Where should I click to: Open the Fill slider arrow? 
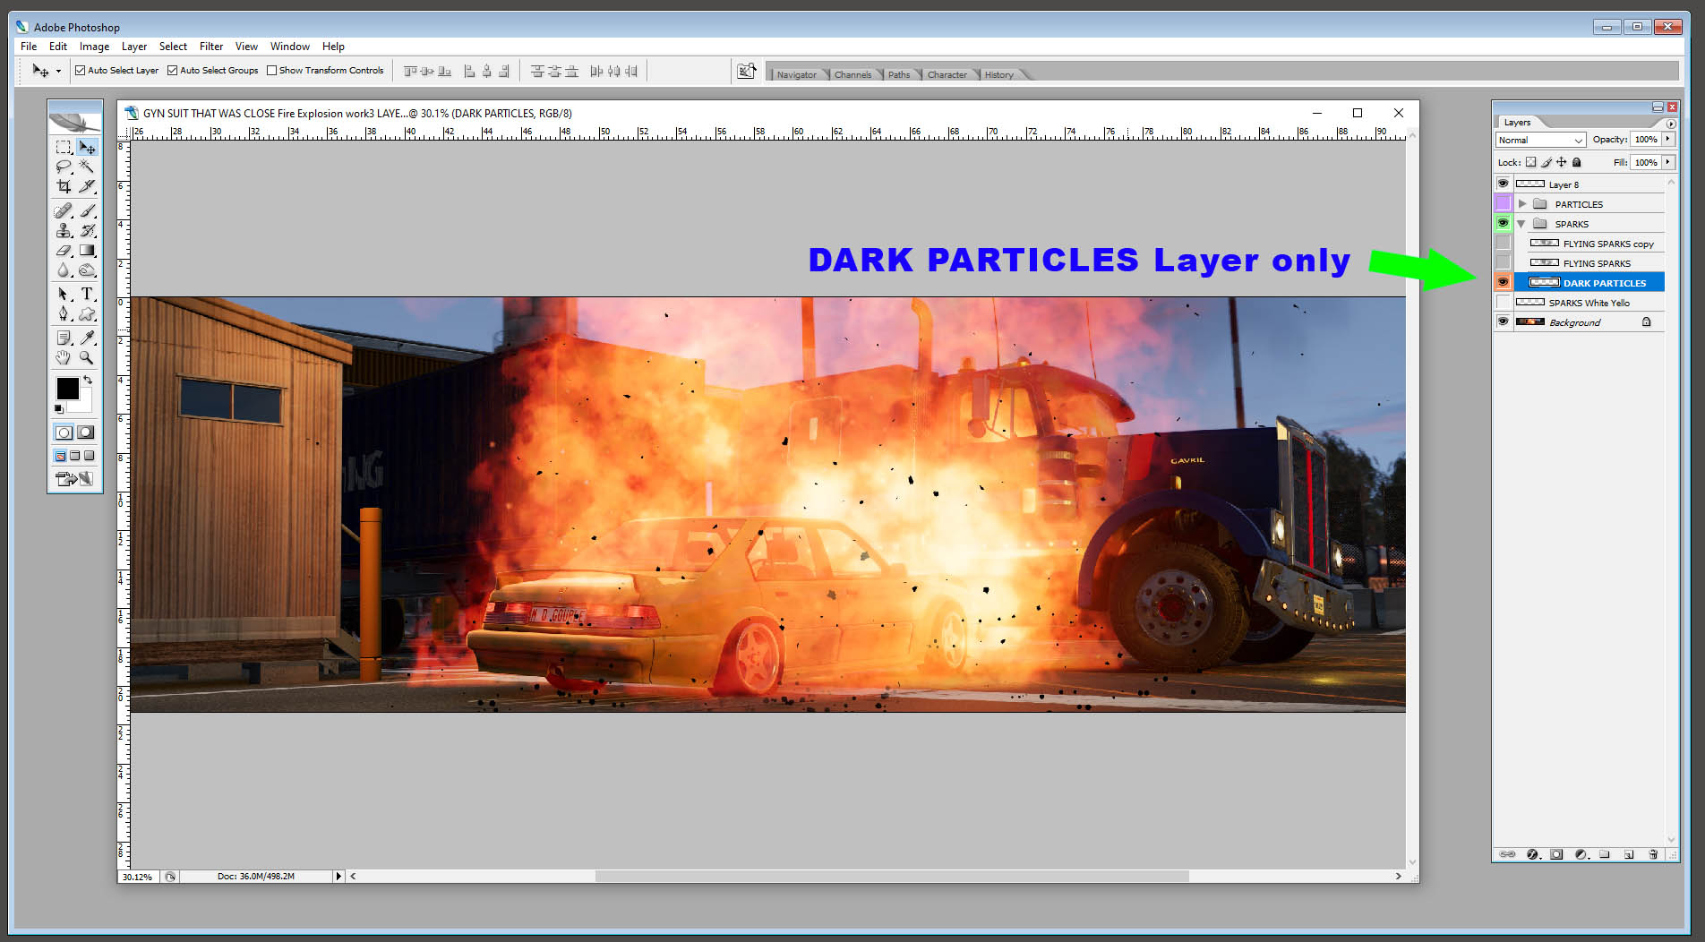coord(1668,162)
